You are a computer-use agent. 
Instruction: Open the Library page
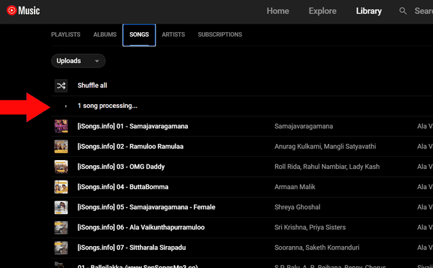(369, 11)
